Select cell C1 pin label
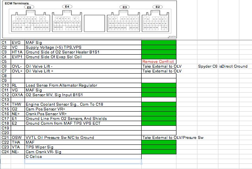252x169 pixels. click(x=6, y=43)
